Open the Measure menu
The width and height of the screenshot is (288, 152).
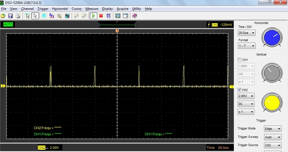92,9
